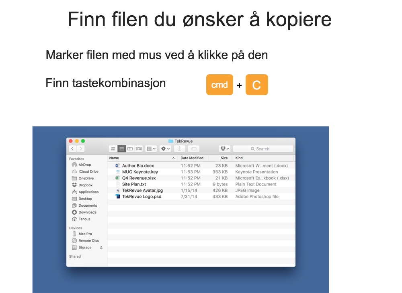402x293 pixels.
Task: Open iCloud Drive in the sidebar
Action: [88, 172]
